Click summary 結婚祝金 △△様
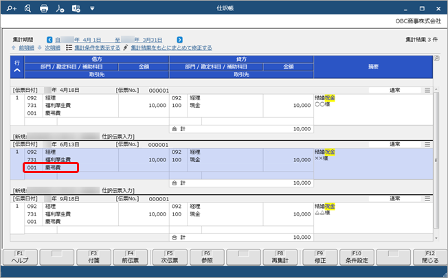The height and width of the screenshot is (278, 448). pyautogui.click(x=325, y=209)
